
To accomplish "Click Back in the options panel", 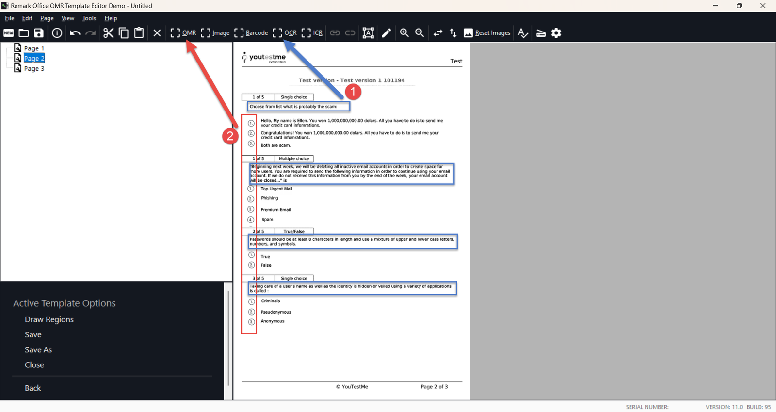I will (x=33, y=388).
